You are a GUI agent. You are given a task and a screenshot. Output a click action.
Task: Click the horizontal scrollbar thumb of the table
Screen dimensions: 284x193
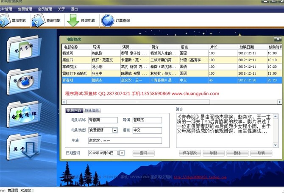click(138, 102)
